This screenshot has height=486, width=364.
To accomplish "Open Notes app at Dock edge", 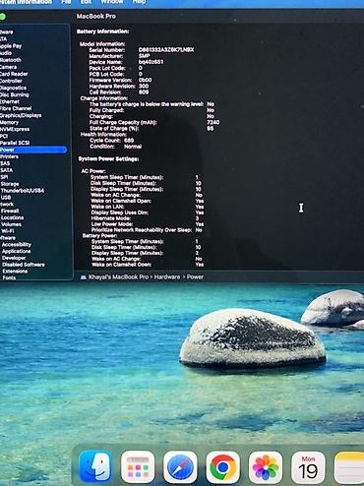I will [349, 466].
